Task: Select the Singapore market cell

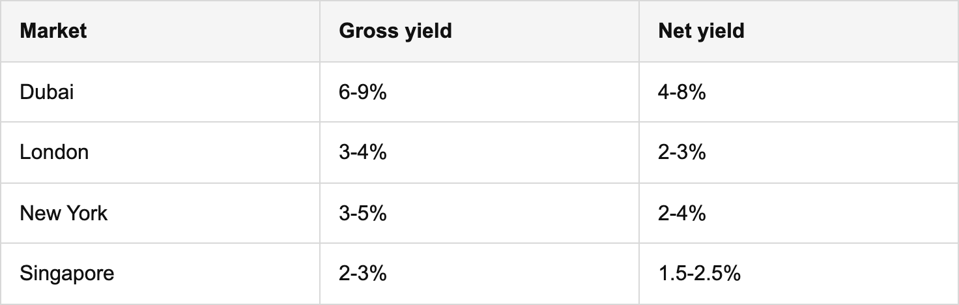Action: point(67,273)
